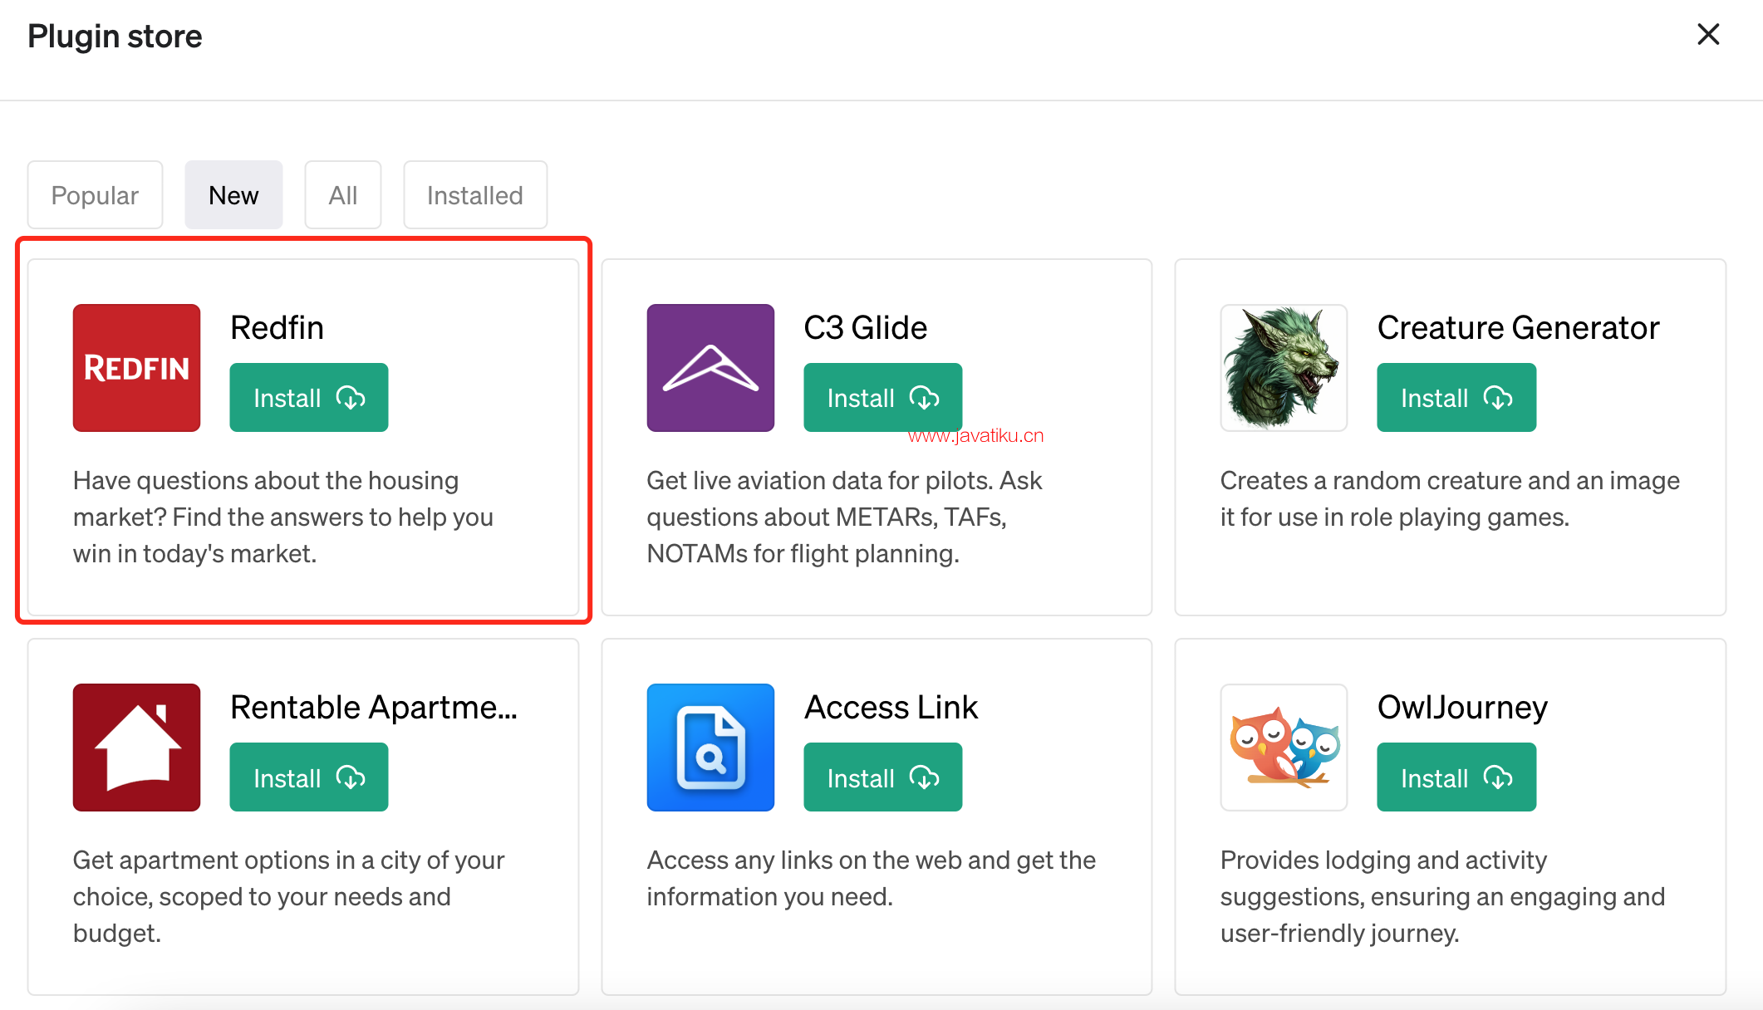Click the Rentable apartment options description
Image resolution: width=1763 pixels, height=1010 pixels.
(288, 896)
